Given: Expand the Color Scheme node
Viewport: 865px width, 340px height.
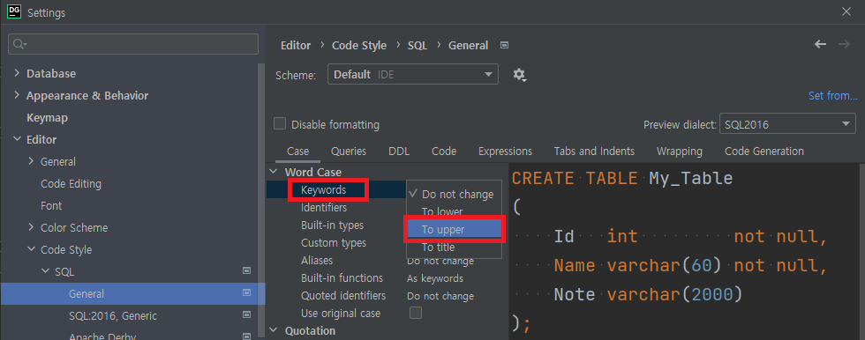Looking at the screenshot, I should (x=31, y=227).
